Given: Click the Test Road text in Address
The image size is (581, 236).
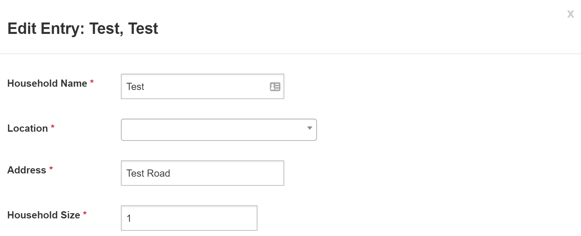Looking at the screenshot, I should [148, 173].
